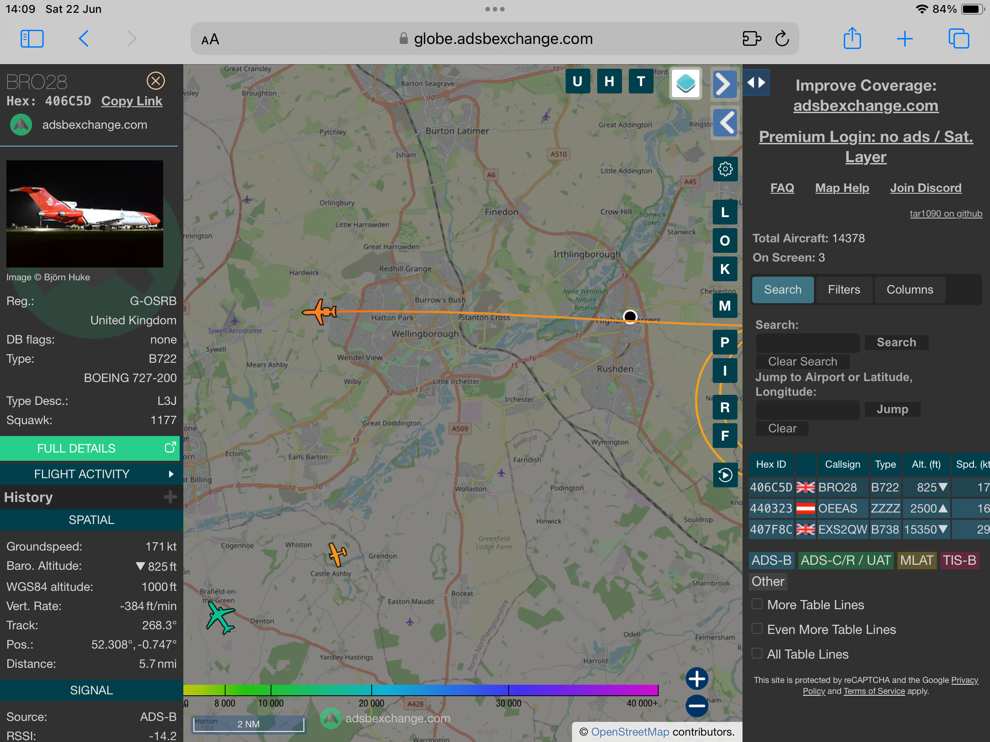This screenshot has height=742, width=990.
Task: Reload page in Safari address bar
Action: click(x=782, y=39)
